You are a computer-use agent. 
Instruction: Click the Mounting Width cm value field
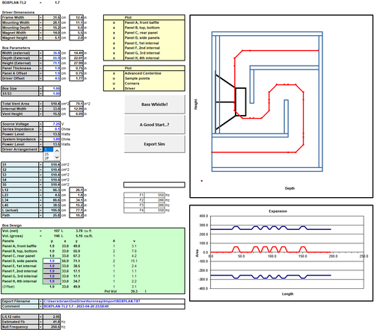click(52, 22)
